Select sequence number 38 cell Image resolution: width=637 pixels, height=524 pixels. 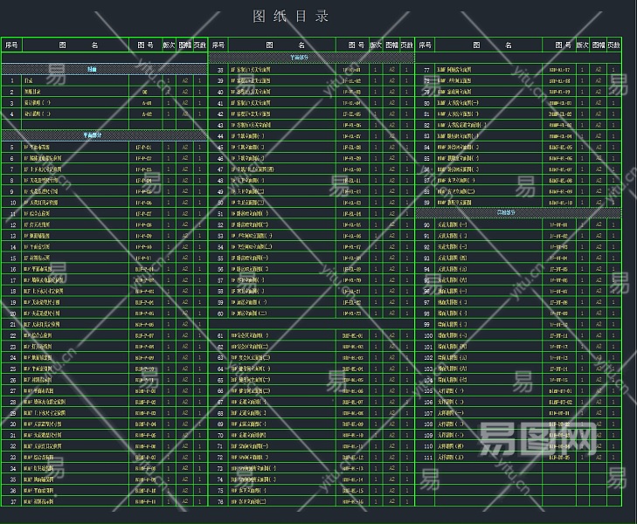coord(220,70)
